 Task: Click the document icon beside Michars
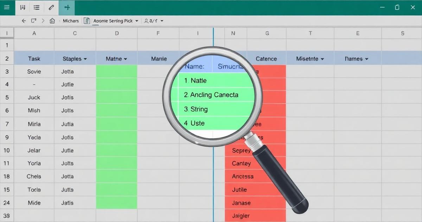point(87,21)
